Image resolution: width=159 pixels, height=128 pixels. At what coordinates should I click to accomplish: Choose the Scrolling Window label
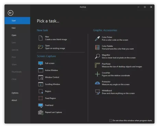tap(52, 84)
